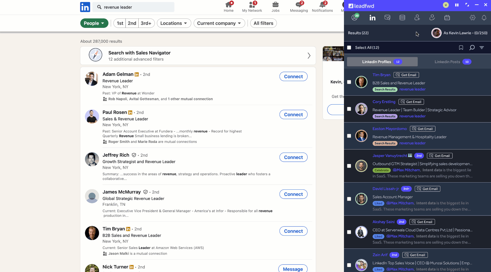491x272 pixels.
Task: Click the leadfwd logo
Action: click(x=361, y=6)
